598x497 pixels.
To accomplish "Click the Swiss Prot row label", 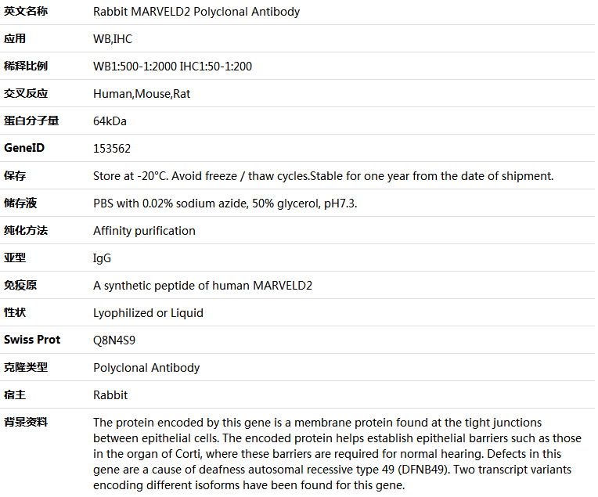I will click(x=32, y=340).
